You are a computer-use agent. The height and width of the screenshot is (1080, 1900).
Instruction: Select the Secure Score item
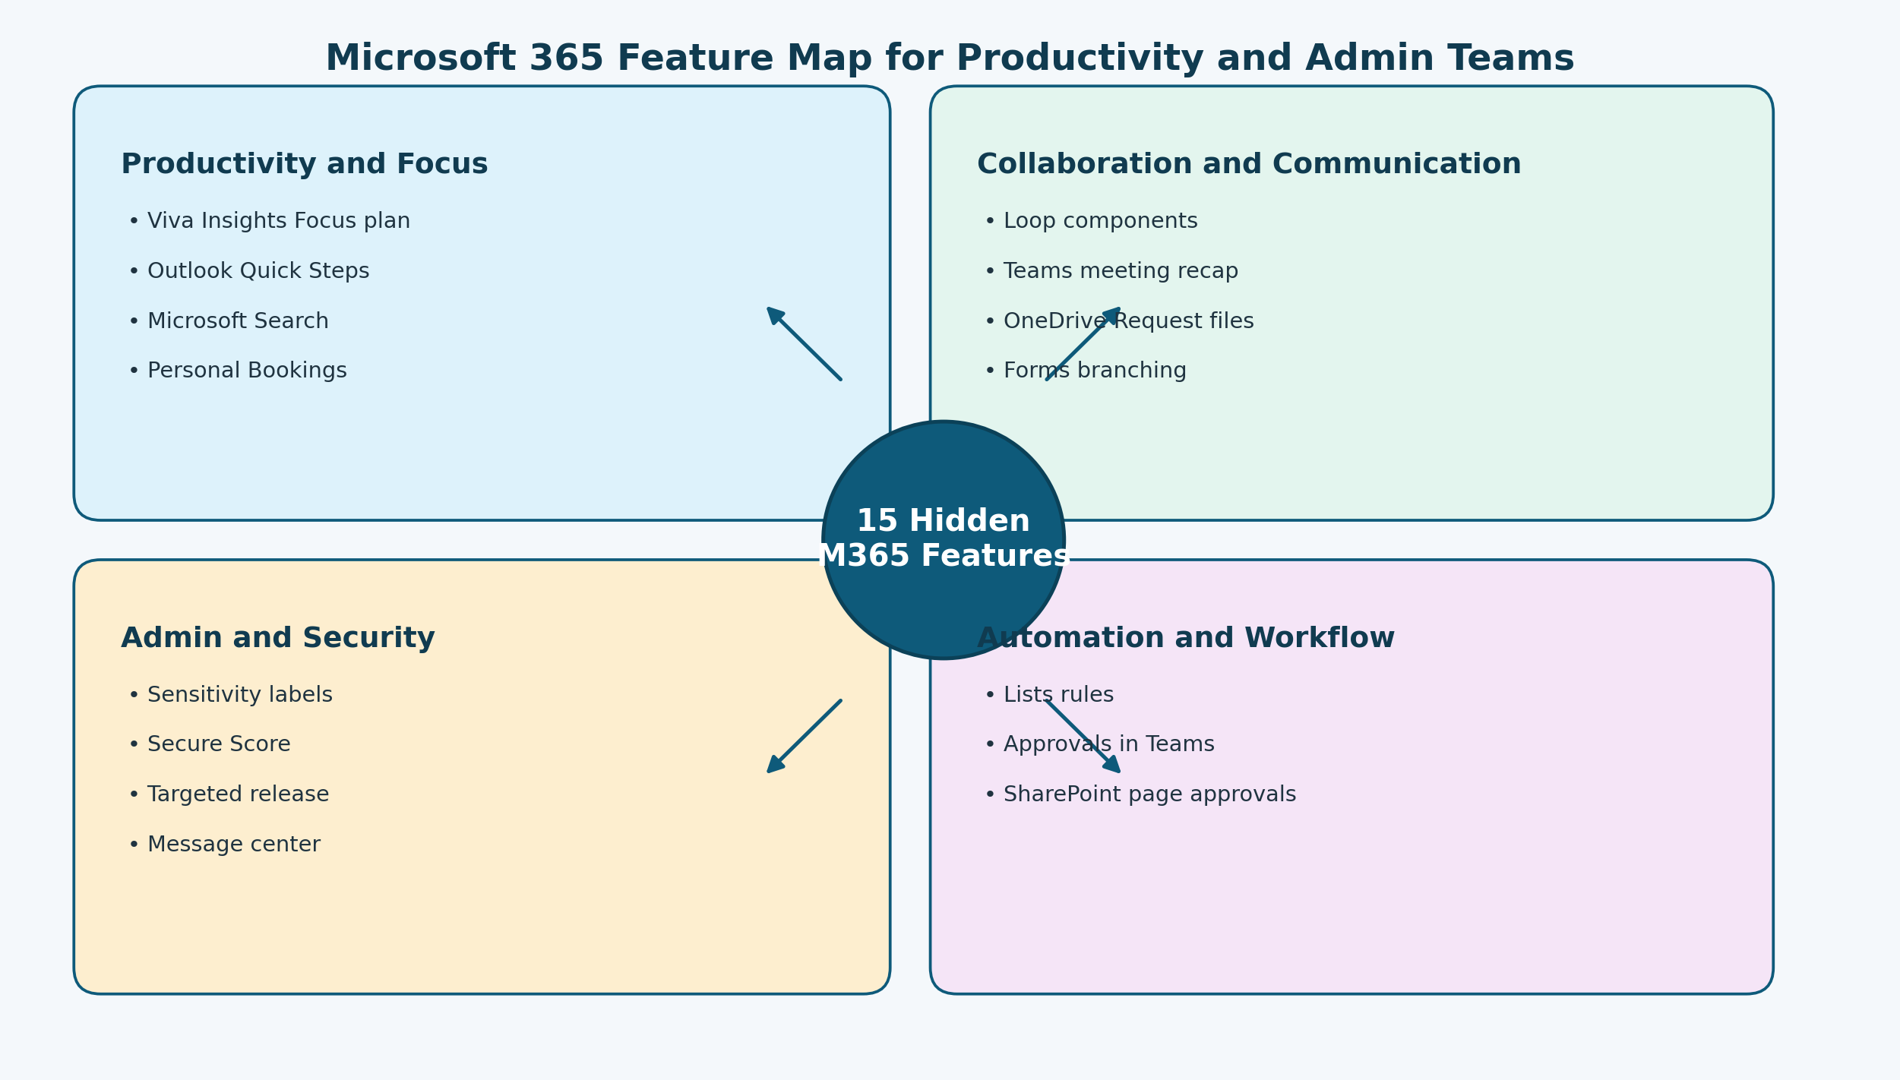(209, 744)
